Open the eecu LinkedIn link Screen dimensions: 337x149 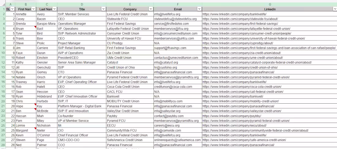click(x=234, y=126)
